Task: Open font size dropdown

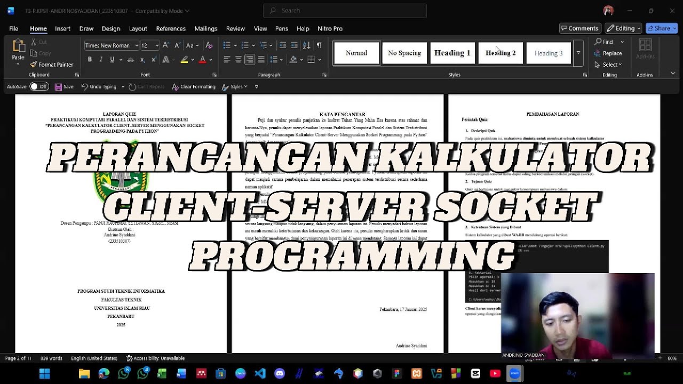Action: (x=156, y=45)
